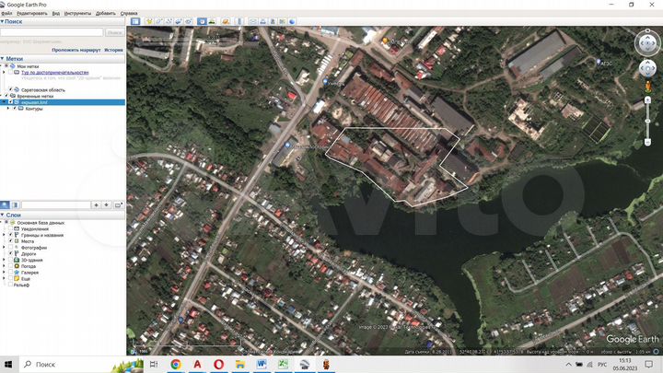663x373 pixels.
Task: Open the historical imagery clock icon
Action: tap(203, 20)
